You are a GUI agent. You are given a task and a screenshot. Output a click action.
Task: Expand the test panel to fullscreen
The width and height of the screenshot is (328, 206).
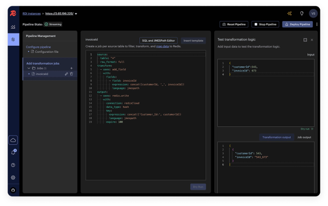tap(305, 40)
